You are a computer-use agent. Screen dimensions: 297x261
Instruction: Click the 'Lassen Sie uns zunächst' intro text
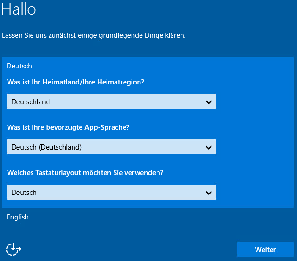click(x=94, y=35)
